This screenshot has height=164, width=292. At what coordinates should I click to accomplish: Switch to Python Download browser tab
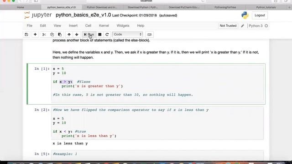102,7
